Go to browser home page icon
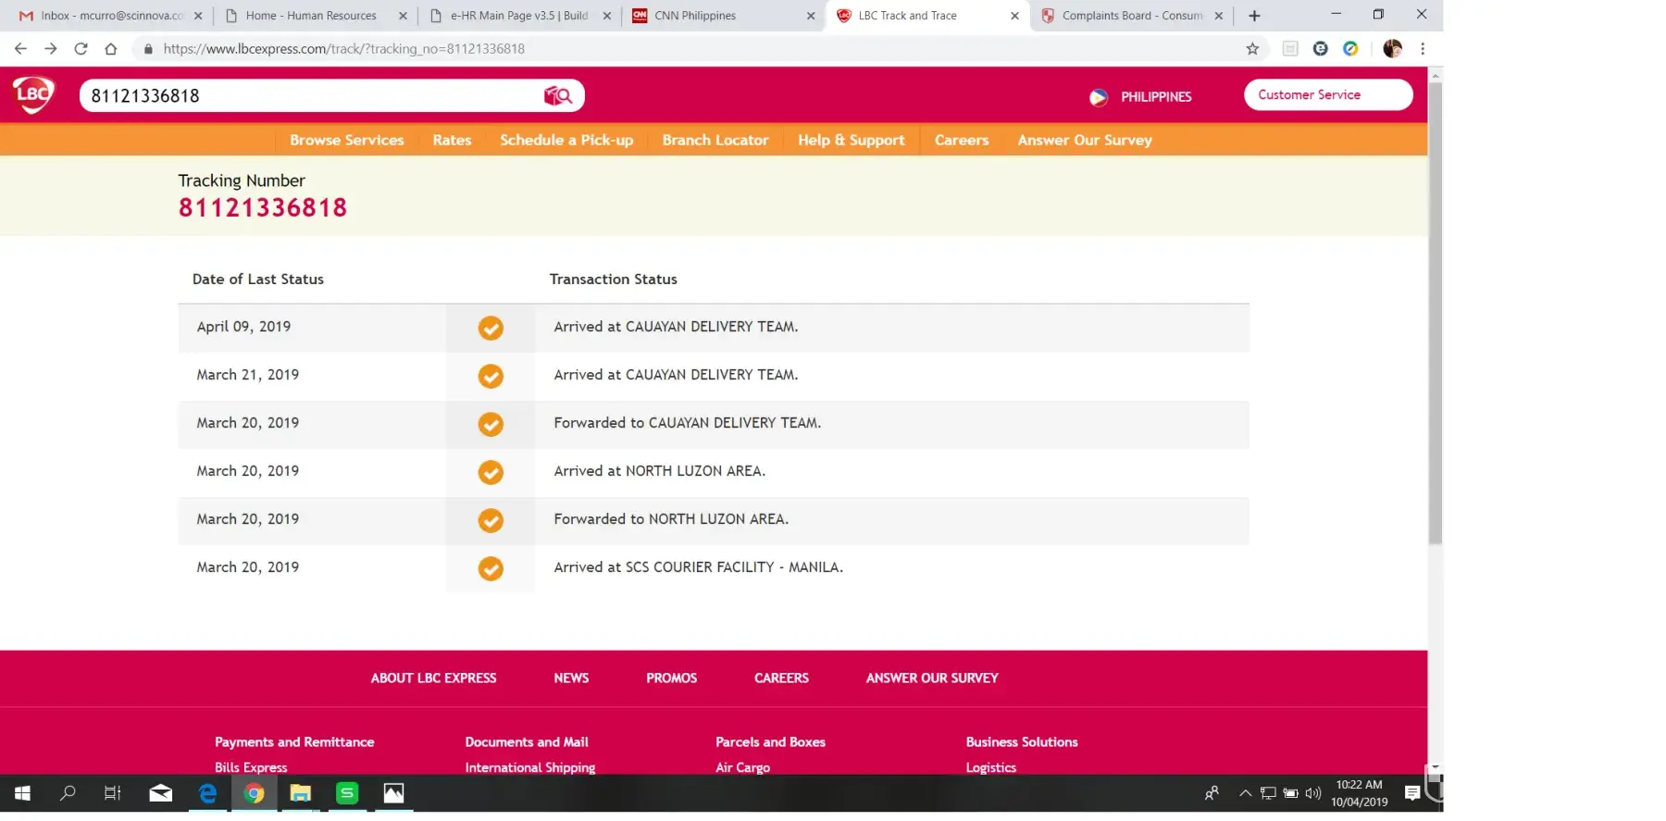Screen dimensions: 1666x821 [111, 49]
